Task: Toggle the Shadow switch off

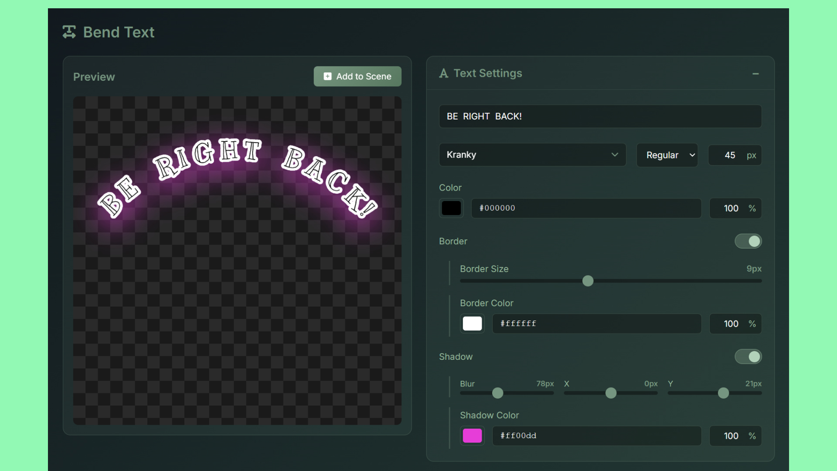Action: click(x=748, y=357)
